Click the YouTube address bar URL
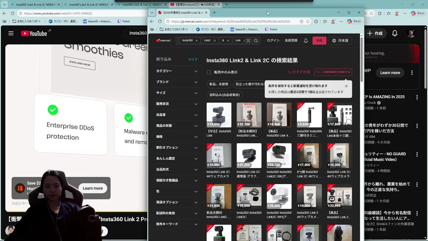 click(x=58, y=13)
